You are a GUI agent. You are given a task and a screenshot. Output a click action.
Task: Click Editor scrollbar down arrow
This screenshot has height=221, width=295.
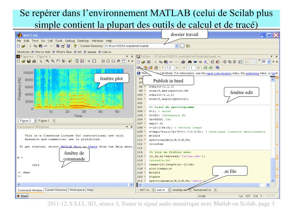click(x=273, y=180)
